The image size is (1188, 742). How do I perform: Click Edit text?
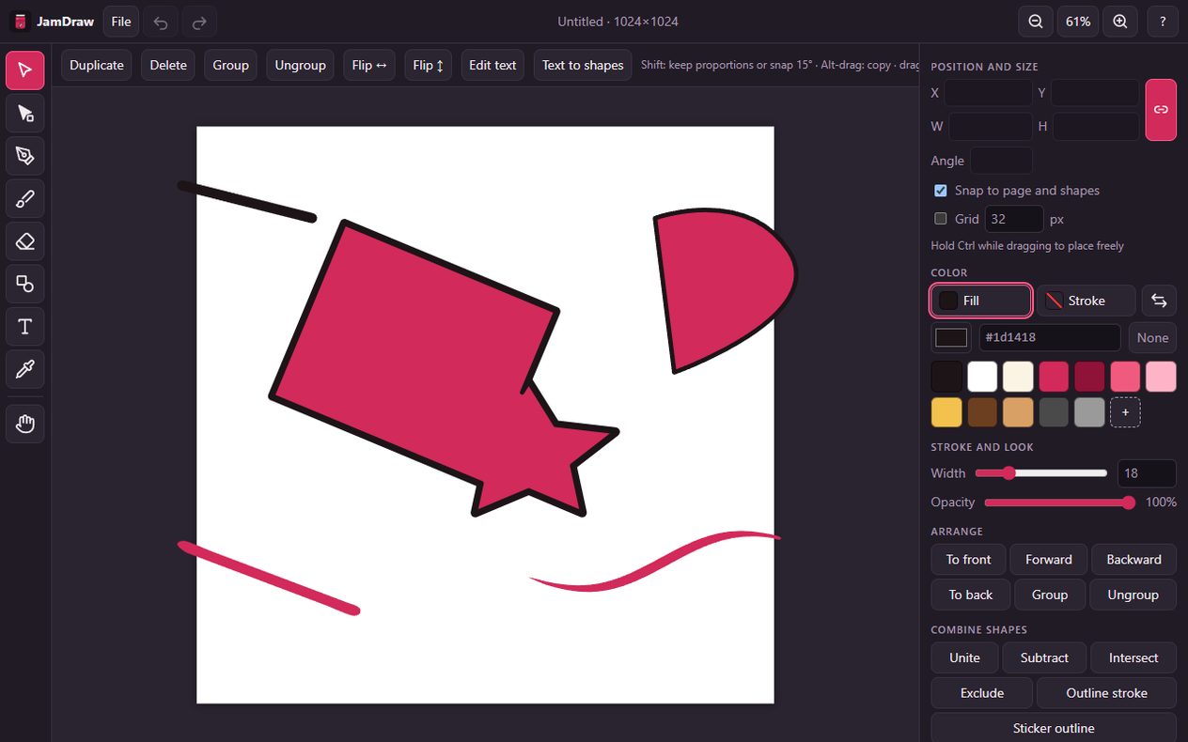click(492, 65)
